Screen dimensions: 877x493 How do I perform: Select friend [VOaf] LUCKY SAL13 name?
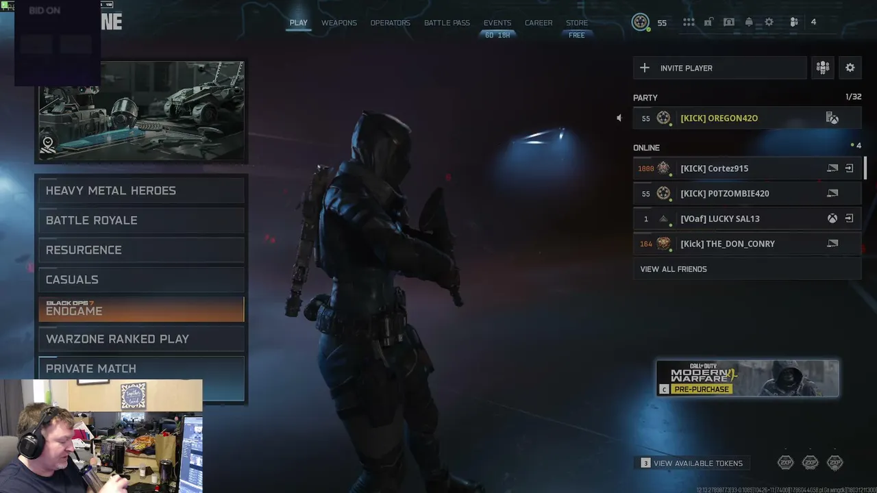719,218
